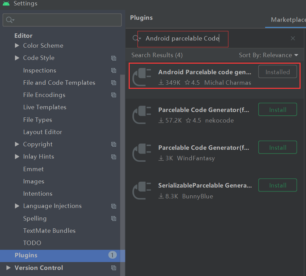Open TextMate Bundles settings
Image resolution: width=306 pixels, height=276 pixels.
coord(49,231)
